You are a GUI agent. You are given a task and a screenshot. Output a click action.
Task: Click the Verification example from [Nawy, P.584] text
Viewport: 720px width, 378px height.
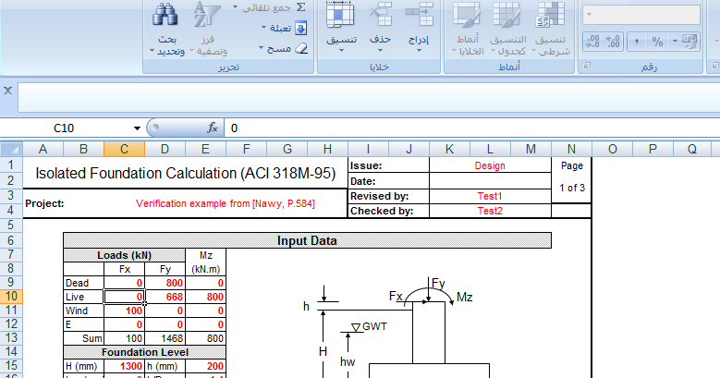click(225, 203)
